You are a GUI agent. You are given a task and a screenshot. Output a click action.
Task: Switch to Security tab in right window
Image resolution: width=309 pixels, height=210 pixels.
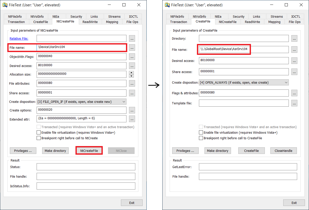(x=239, y=16)
